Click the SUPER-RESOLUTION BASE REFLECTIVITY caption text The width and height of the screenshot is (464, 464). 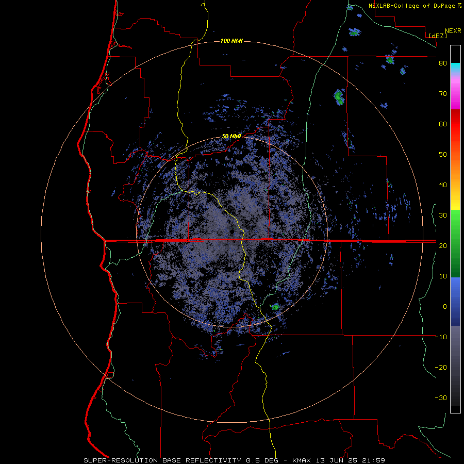[x=162, y=460]
